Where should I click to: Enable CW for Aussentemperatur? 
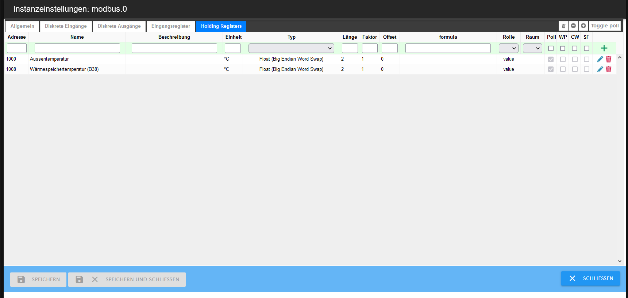tap(575, 59)
